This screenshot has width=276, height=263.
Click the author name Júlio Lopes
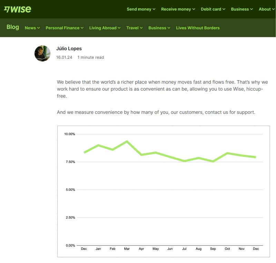[69, 48]
